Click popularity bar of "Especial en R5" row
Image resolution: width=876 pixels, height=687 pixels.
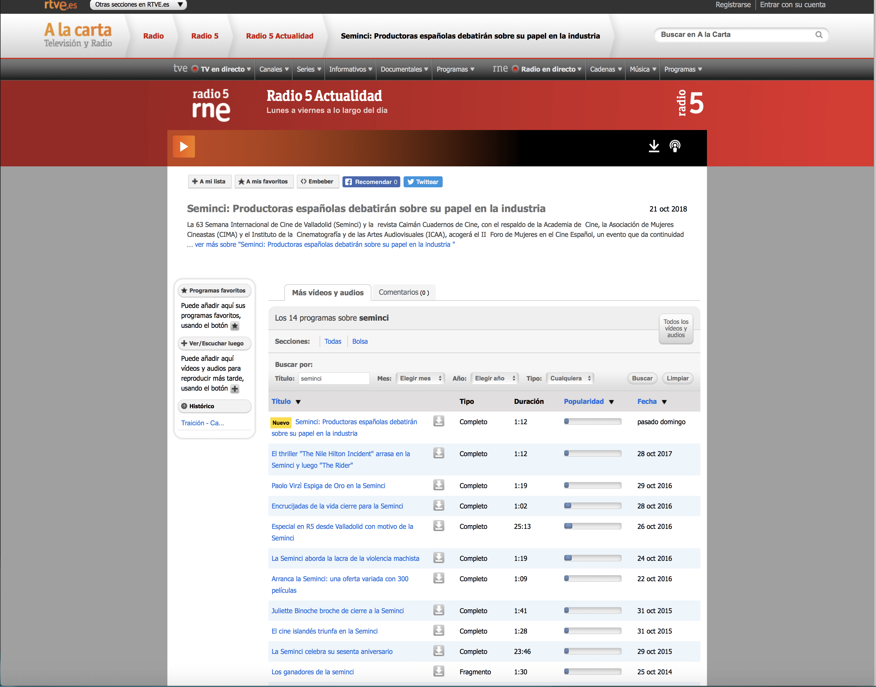coord(592,526)
